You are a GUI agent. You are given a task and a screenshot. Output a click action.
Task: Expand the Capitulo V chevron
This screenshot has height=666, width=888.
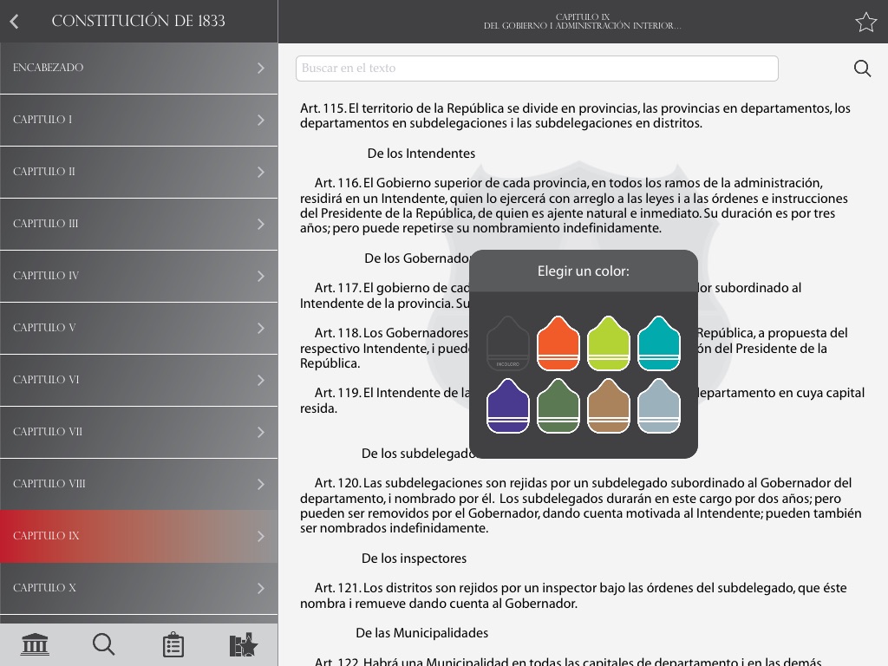tap(260, 328)
